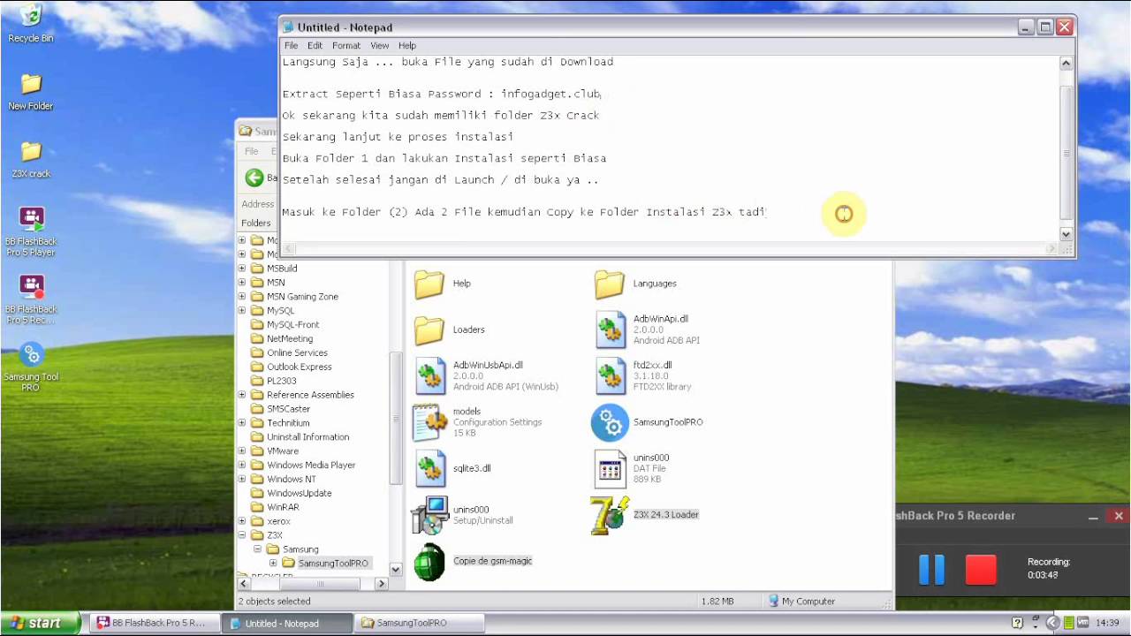Pause the recording in FlashBack Recorder

point(931,570)
